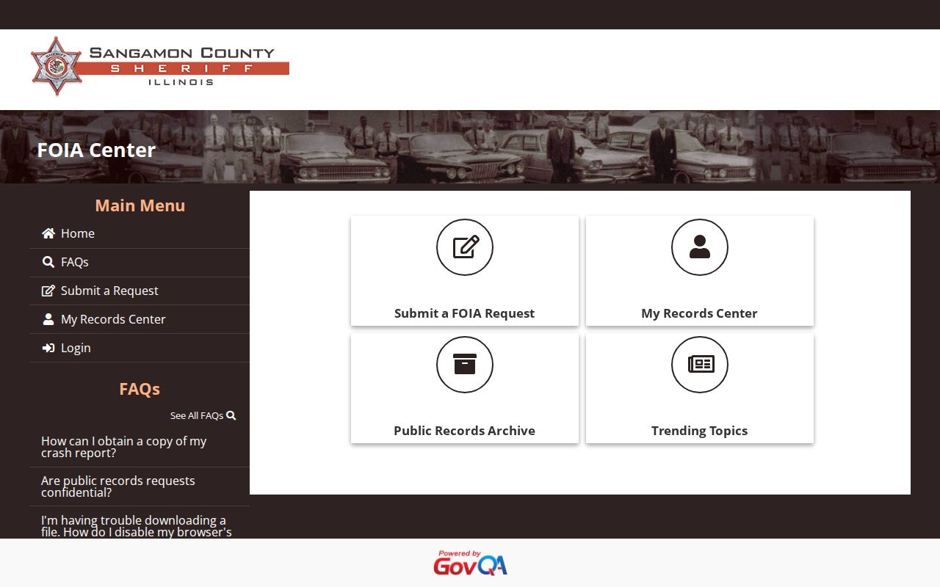Click the See All FAQs search icon
This screenshot has height=587, width=940.
(231, 415)
